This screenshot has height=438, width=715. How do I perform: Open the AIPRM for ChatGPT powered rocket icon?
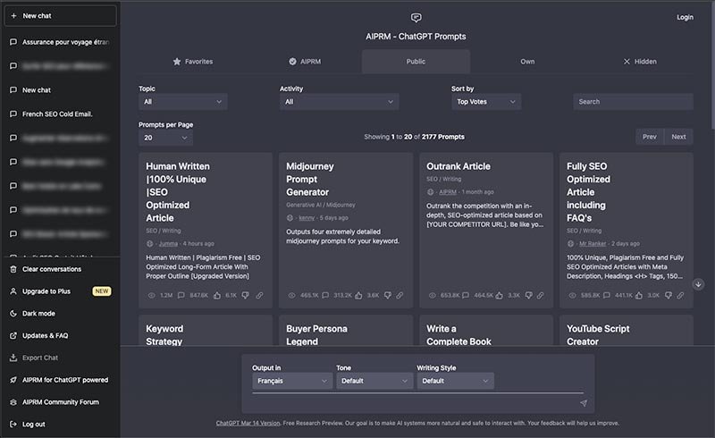point(13,380)
